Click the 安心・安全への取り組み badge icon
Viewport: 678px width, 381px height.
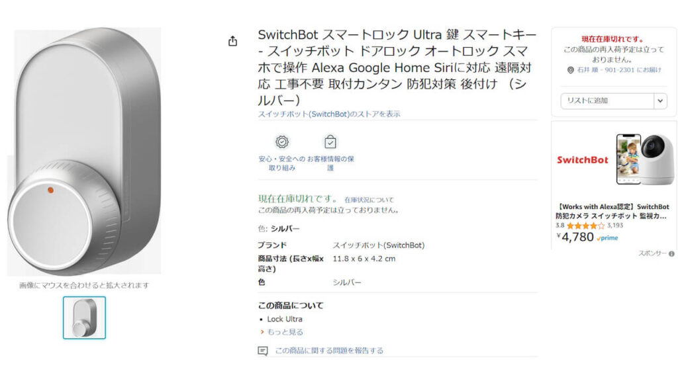(x=283, y=141)
